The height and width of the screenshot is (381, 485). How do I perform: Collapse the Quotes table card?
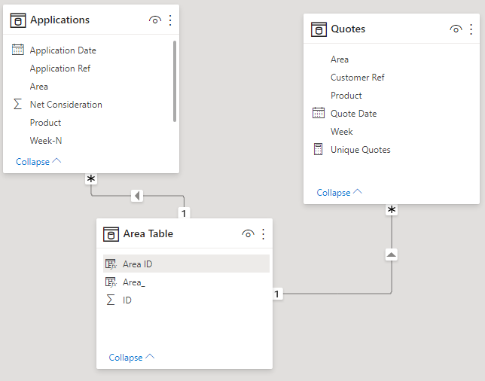point(339,192)
